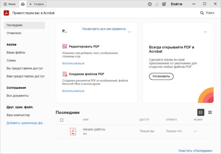Click the ДОСТУП column header
The height and width of the screenshot is (154, 221).
[x=144, y=120]
